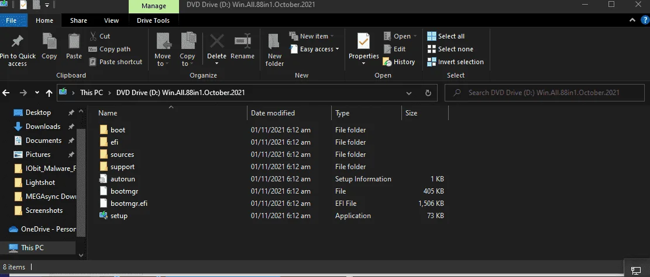This screenshot has height=277, width=650.
Task: Select OneDrive - Personal in navigation pane
Action: coord(42,229)
